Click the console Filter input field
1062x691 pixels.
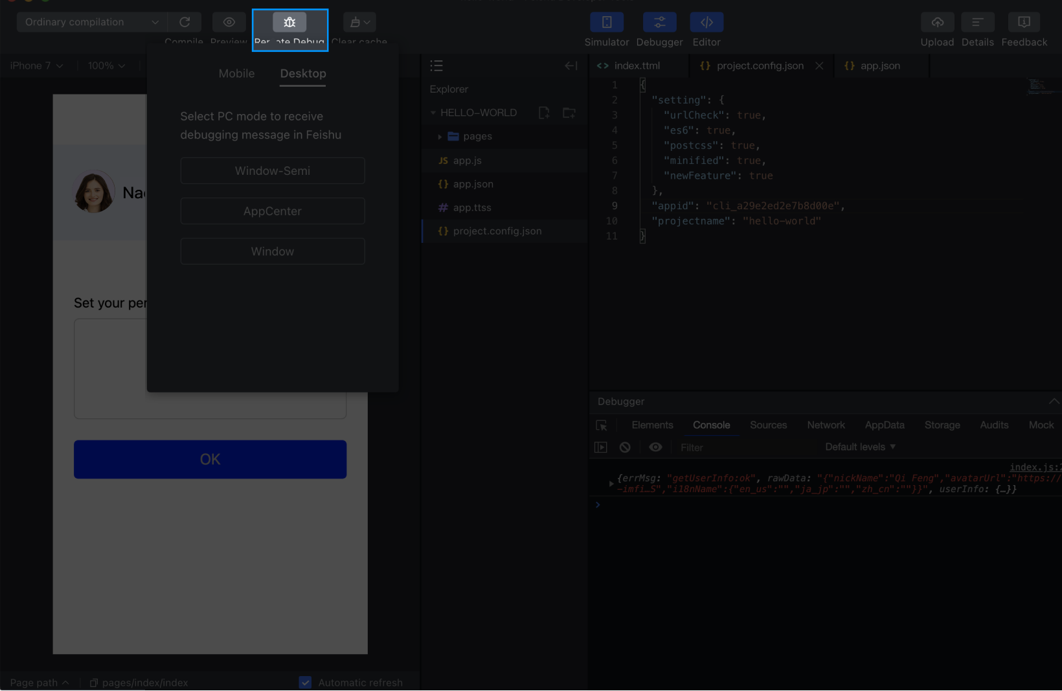(745, 447)
